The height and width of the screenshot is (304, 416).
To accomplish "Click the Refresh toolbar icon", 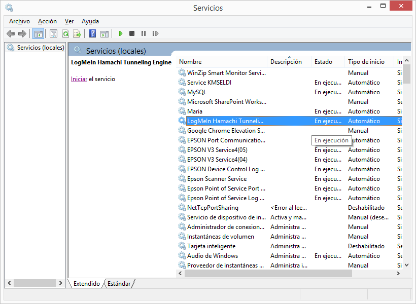I will tap(65, 34).
